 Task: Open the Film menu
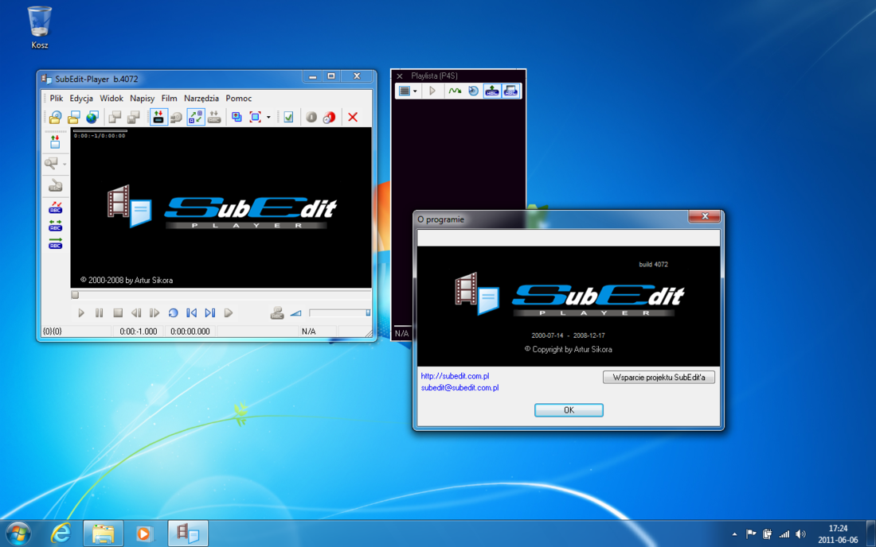click(170, 98)
